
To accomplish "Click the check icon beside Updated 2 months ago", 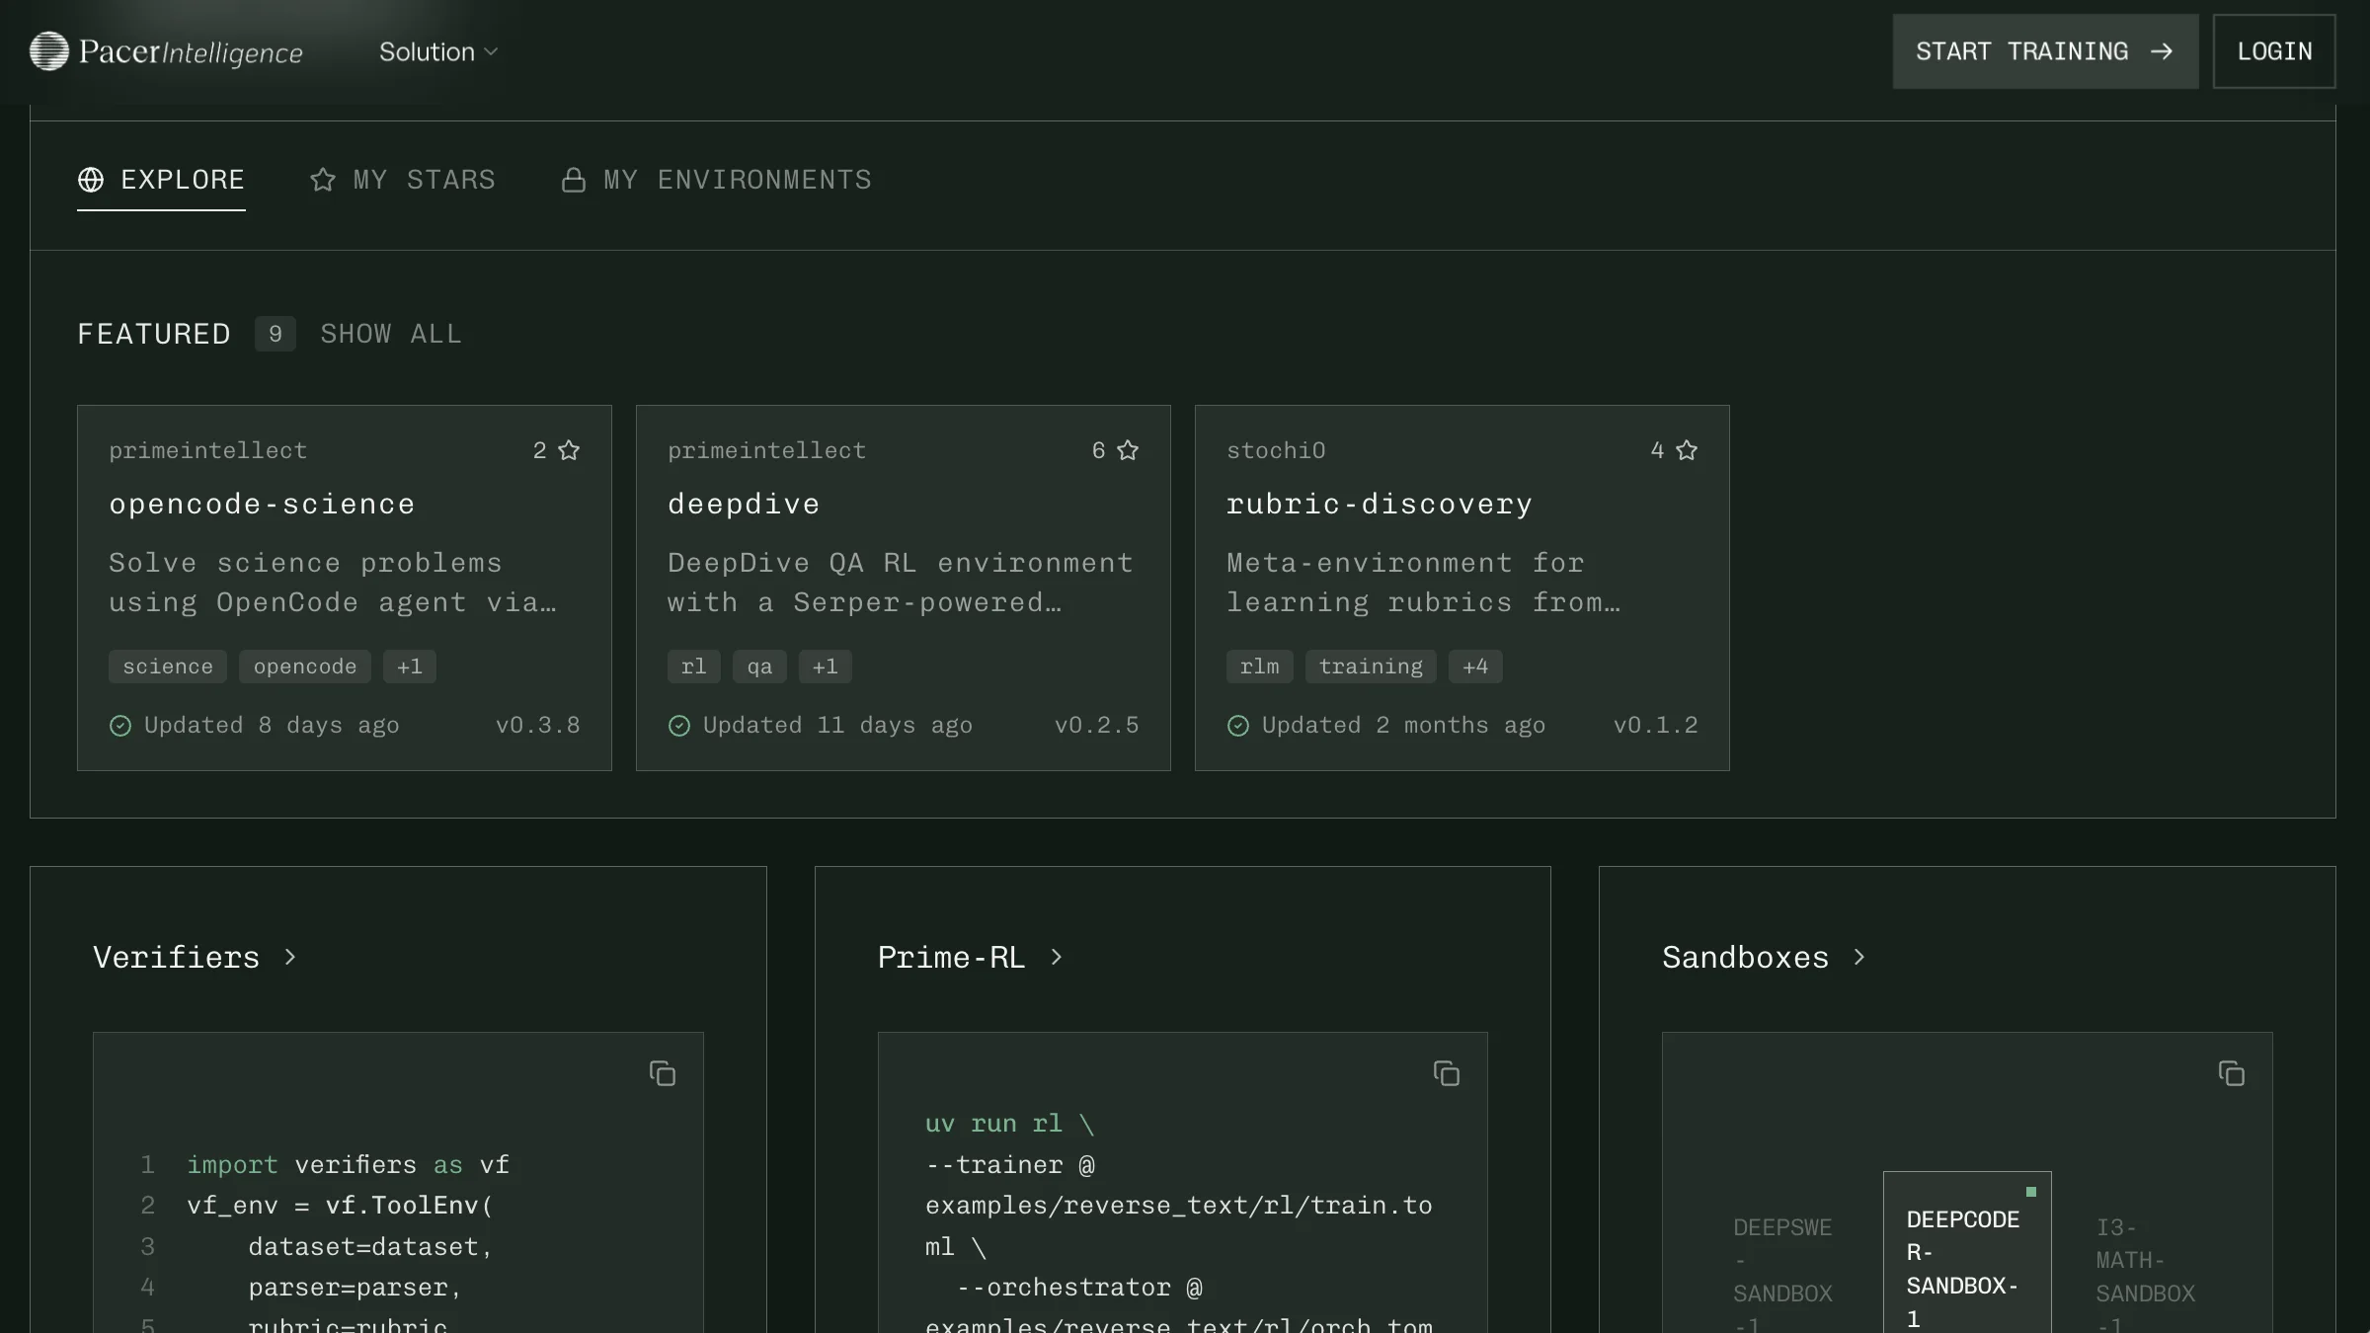I will (1238, 726).
